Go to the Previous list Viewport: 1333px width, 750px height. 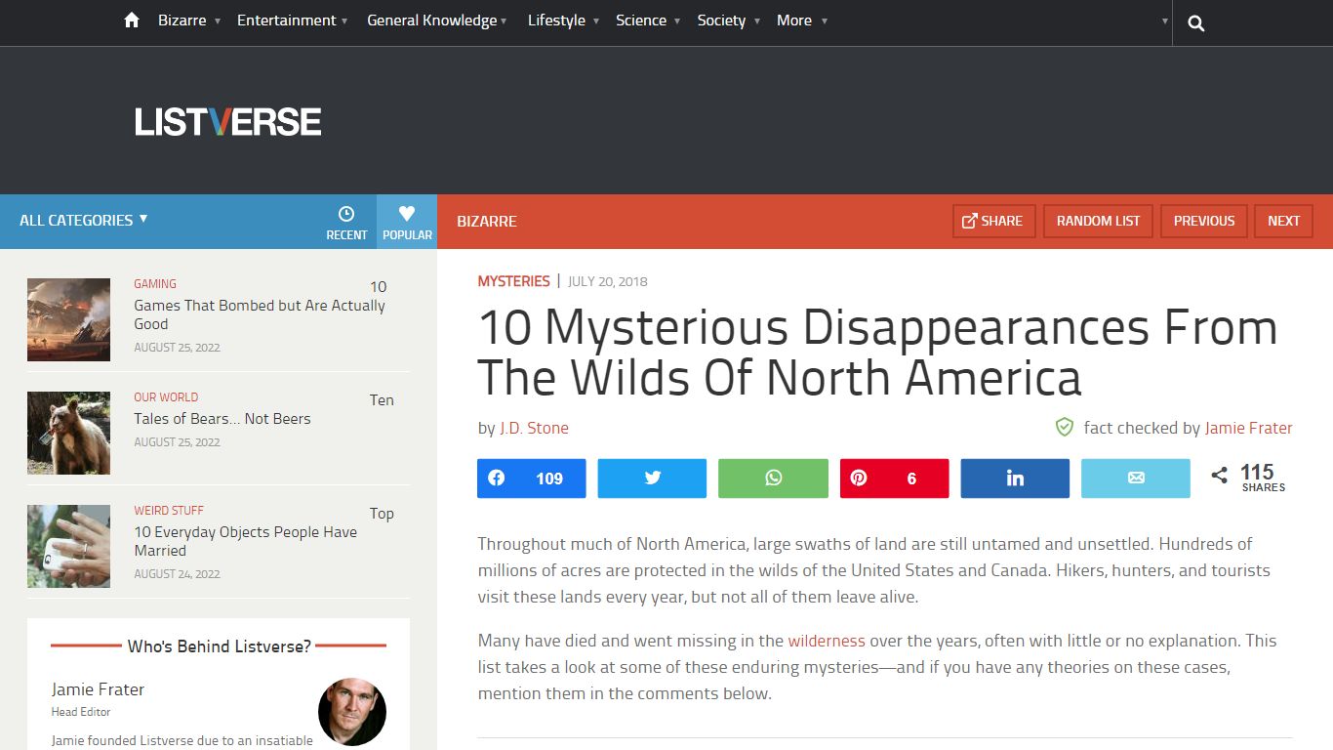click(x=1203, y=221)
